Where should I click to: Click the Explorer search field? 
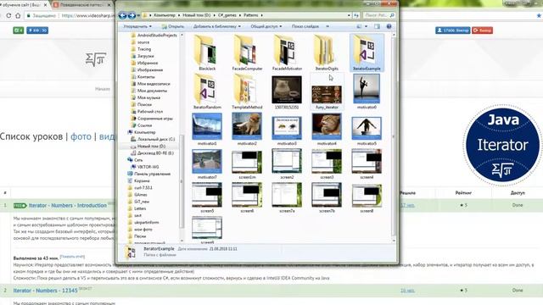coord(379,15)
